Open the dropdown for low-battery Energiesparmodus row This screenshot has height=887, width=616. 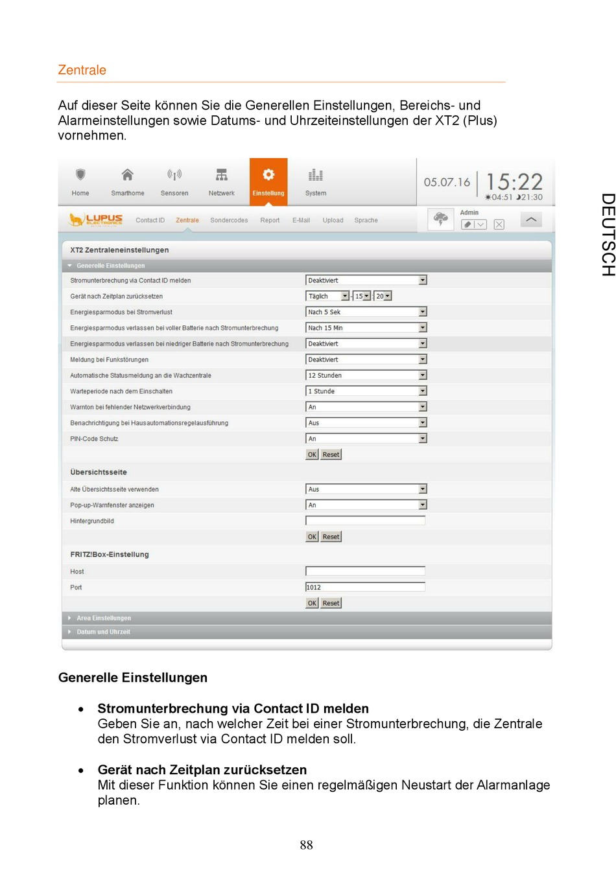tap(366, 343)
